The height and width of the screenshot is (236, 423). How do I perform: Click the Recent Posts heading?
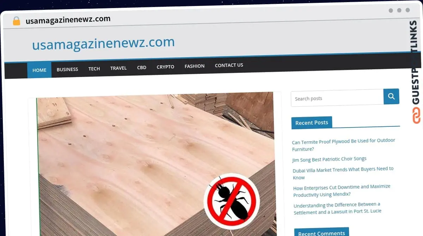point(312,123)
